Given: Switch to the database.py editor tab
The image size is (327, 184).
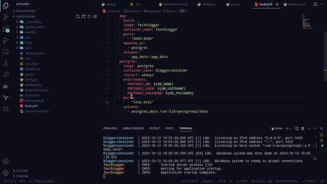Looking at the screenshot, I should point(295,4).
